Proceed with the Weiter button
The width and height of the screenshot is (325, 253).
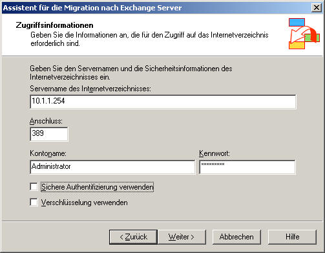point(182,237)
